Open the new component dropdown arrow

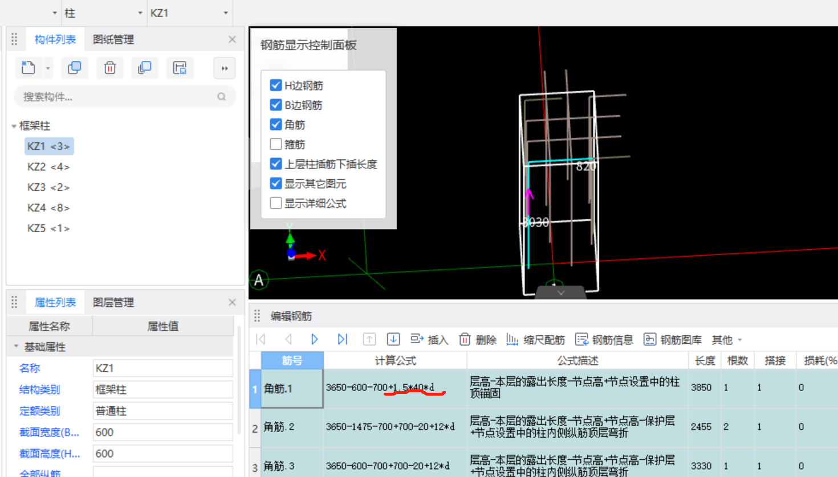(x=48, y=68)
